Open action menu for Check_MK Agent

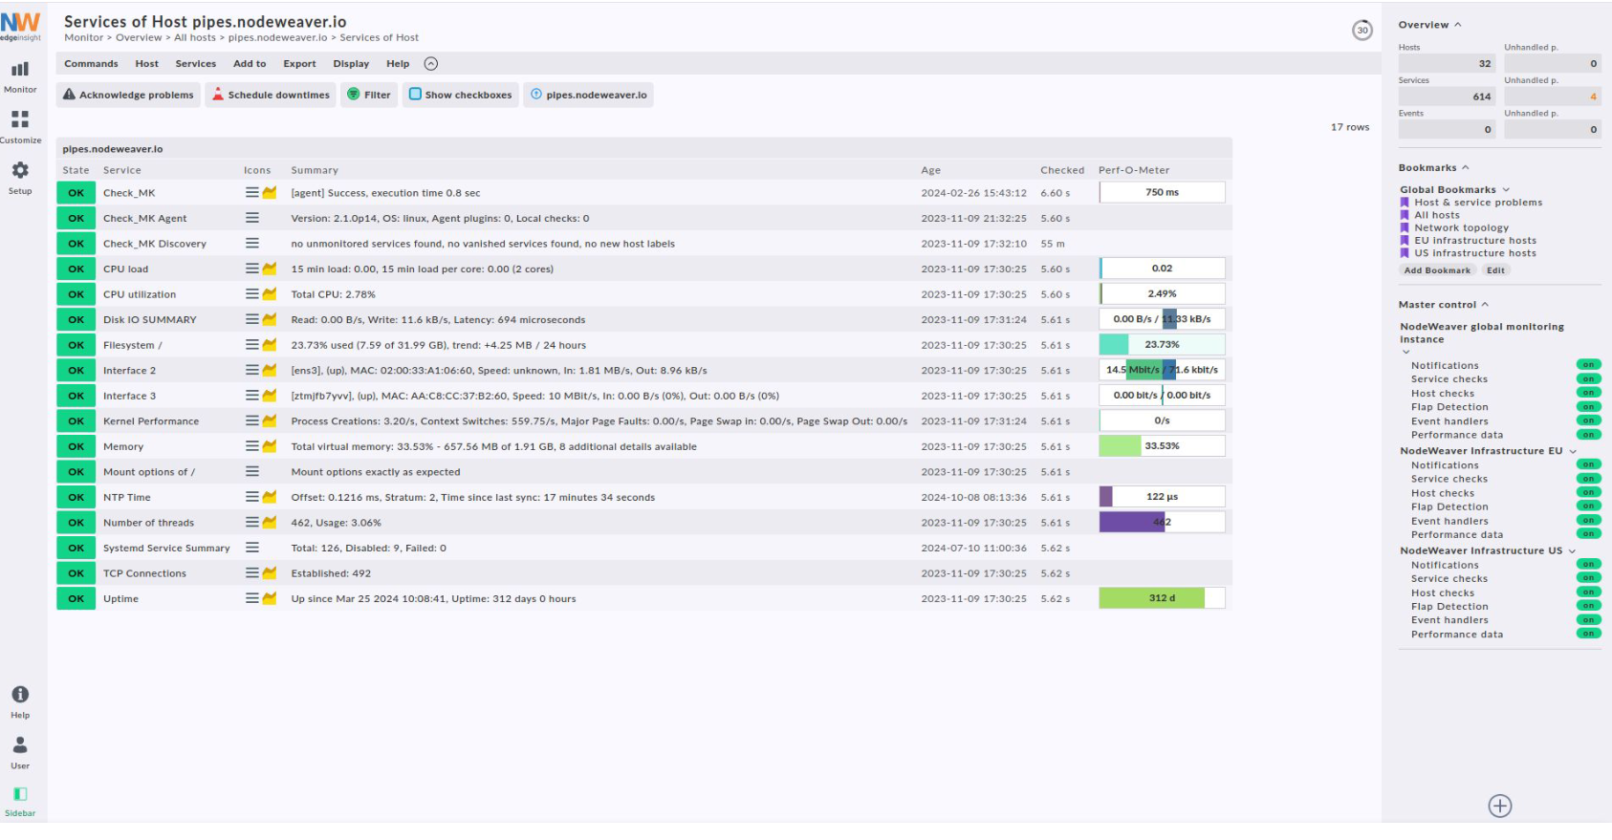252,218
